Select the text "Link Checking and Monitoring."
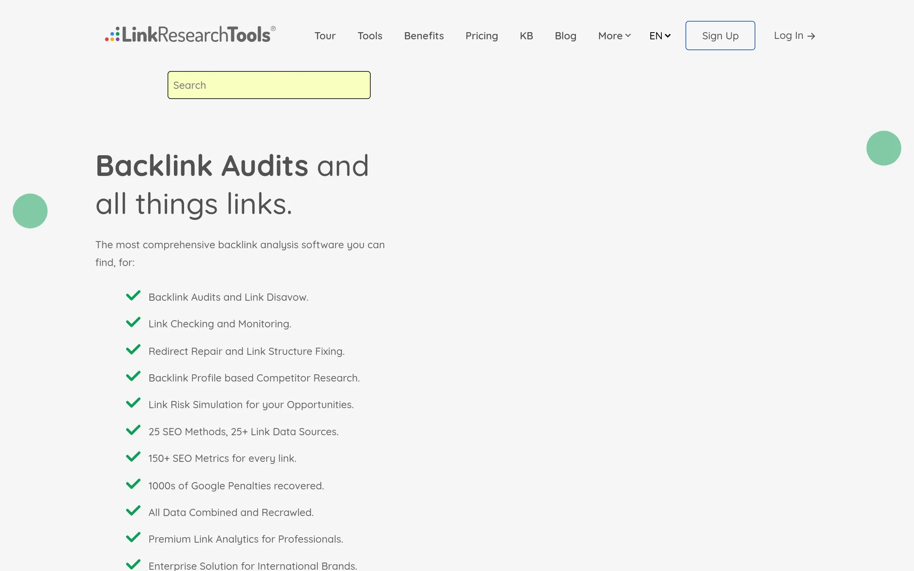The height and width of the screenshot is (571, 914). tap(220, 324)
